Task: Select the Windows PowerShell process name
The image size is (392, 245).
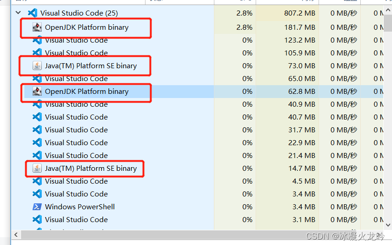Action: click(x=80, y=207)
